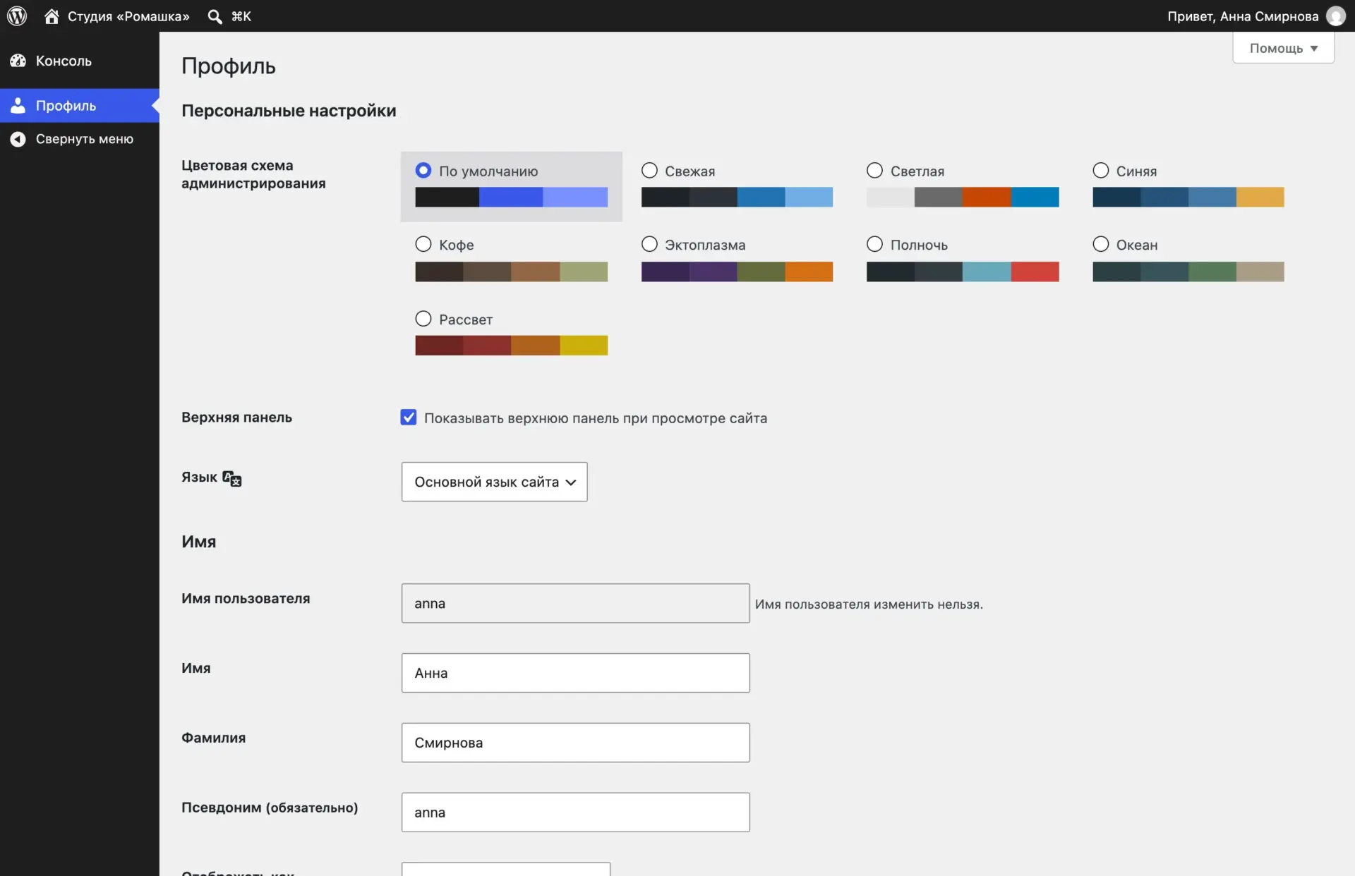Choose the Светлая color scheme radio
This screenshot has width=1355, height=876.
pos(874,170)
